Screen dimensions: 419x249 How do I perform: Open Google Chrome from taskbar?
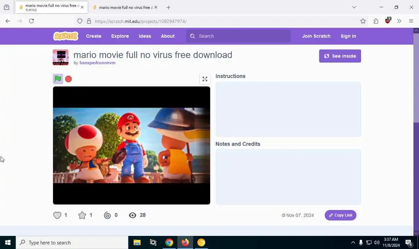[x=169, y=242]
